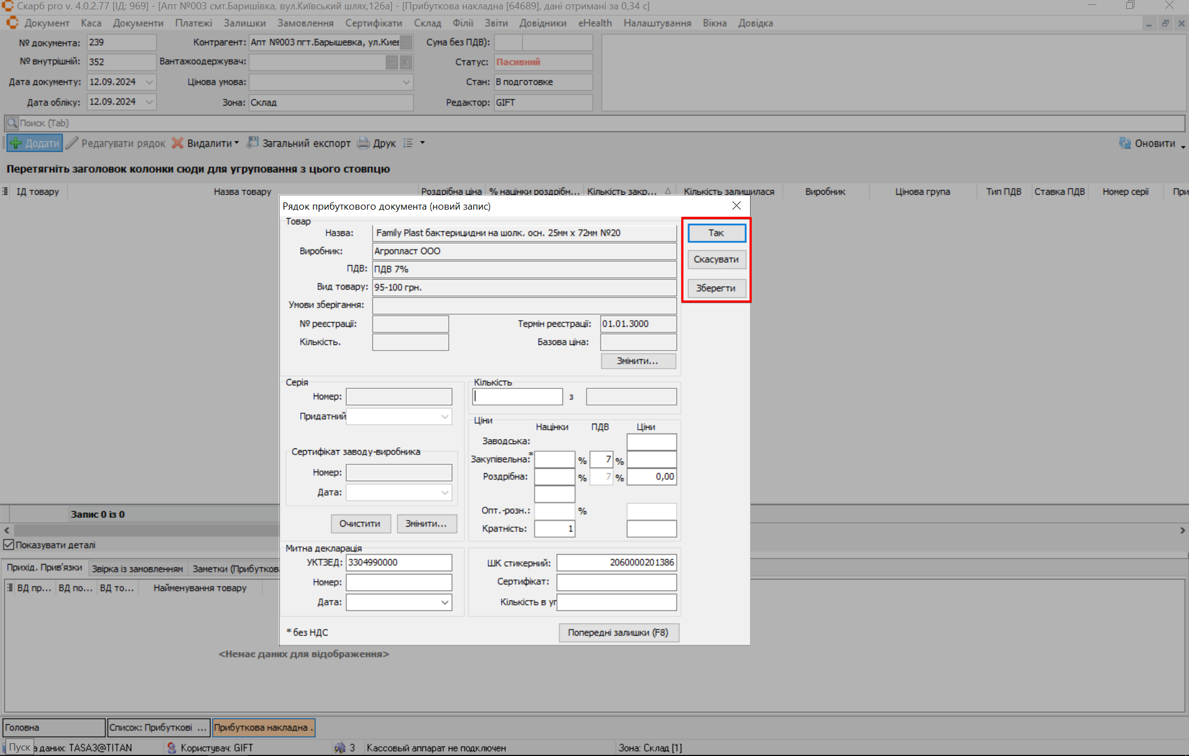Screen dimensions: 1189x756
Task: Click the Попередні залишки (F8) button
Action: [x=618, y=633]
